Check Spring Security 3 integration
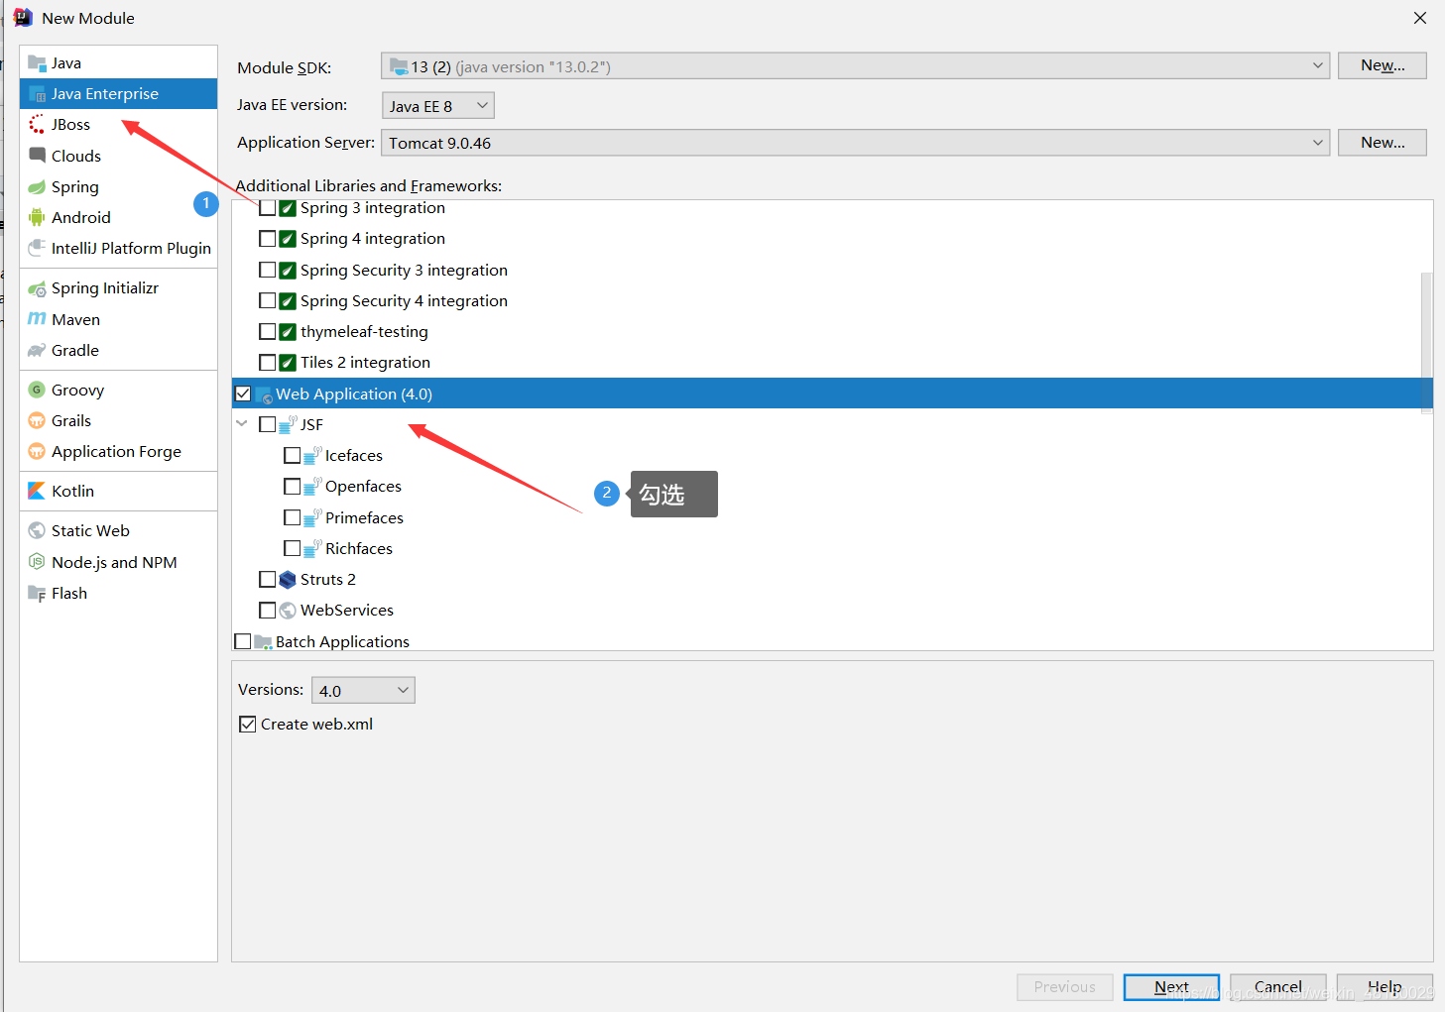1445x1012 pixels. pos(268,270)
